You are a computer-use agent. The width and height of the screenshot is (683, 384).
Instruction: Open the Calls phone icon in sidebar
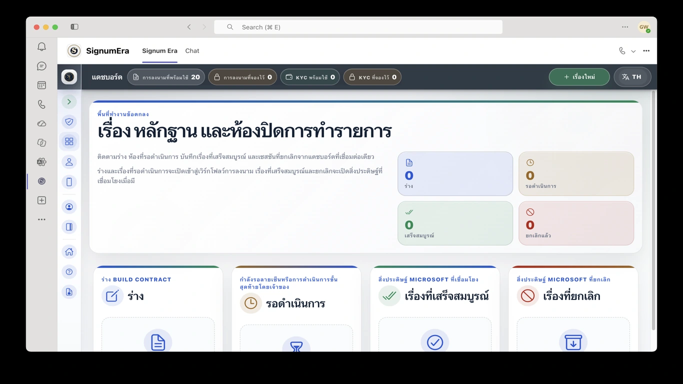point(41,104)
